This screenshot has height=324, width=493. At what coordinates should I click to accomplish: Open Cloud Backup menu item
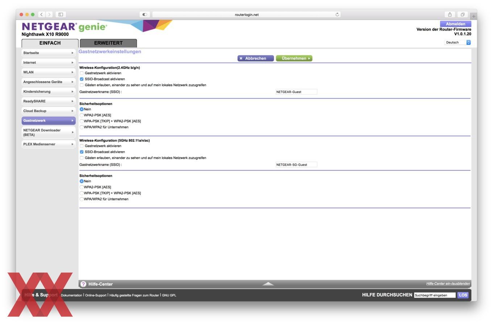(49, 111)
